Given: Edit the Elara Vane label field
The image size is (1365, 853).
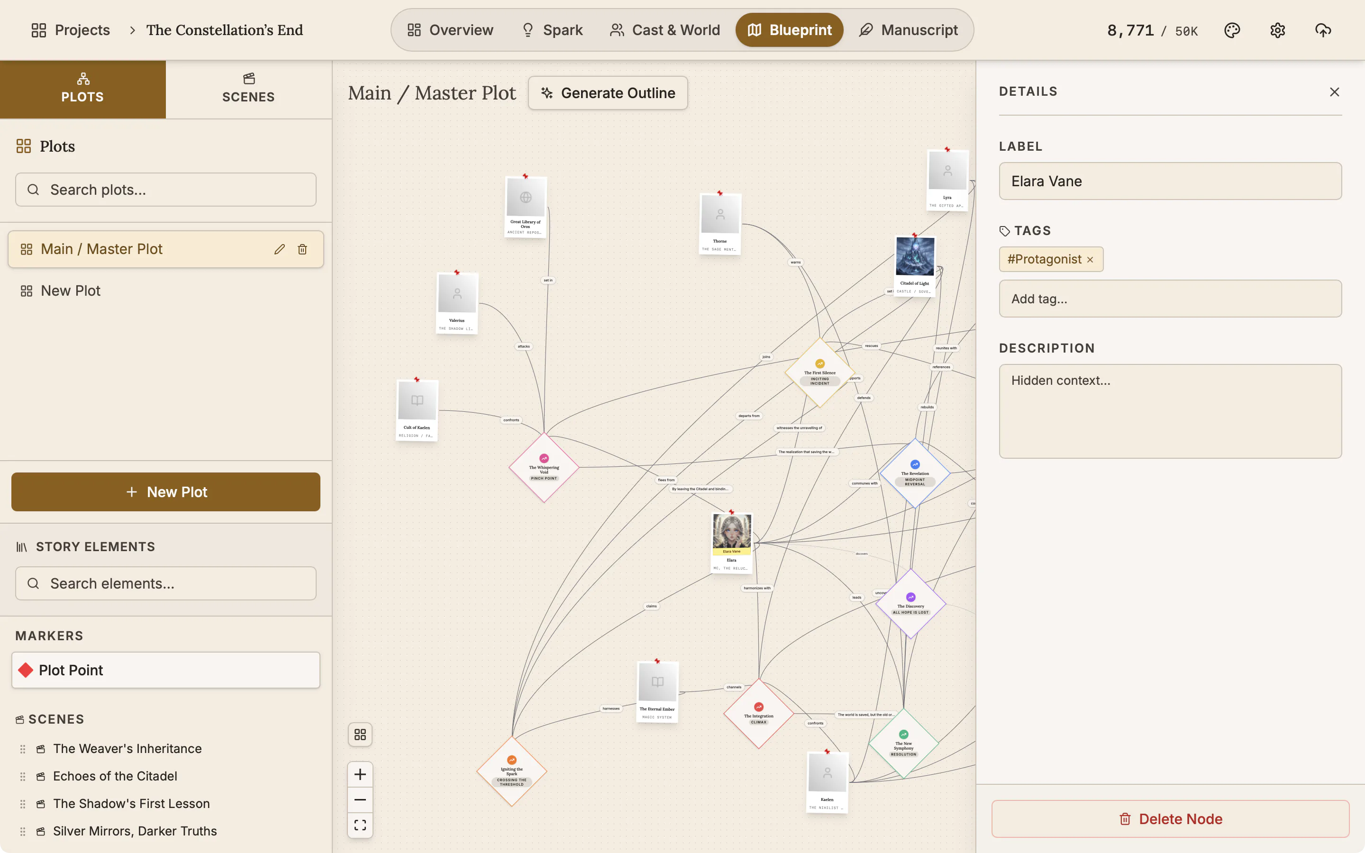Looking at the screenshot, I should click(x=1170, y=181).
